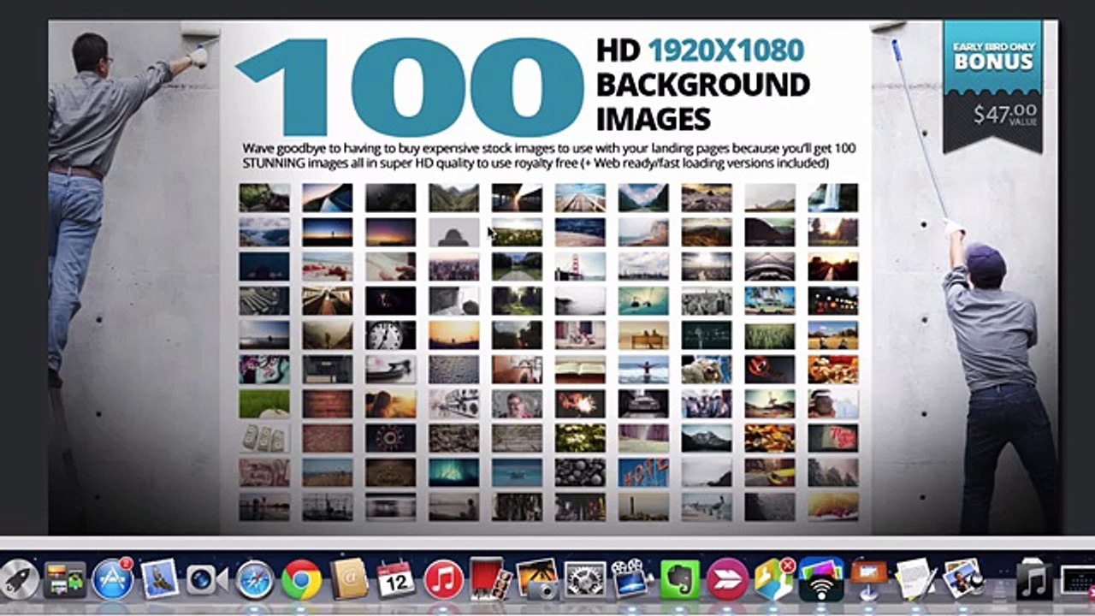Click the BACKGROUND IMAGES heading
This screenshot has height=616, width=1095.
point(702,100)
